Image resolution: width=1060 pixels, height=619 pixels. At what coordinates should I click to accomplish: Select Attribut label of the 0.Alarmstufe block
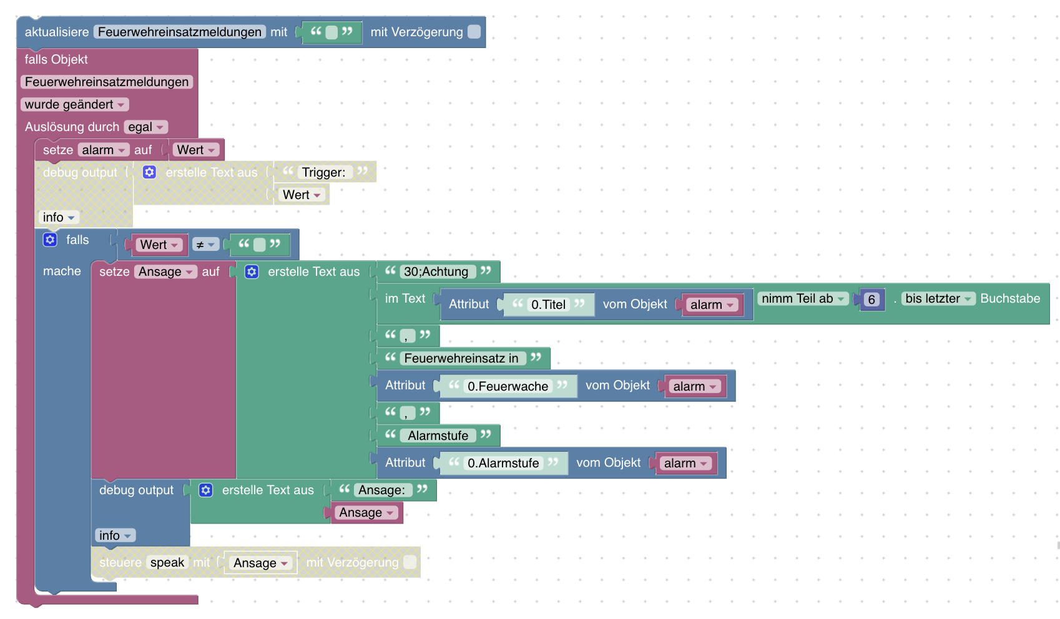tap(405, 462)
